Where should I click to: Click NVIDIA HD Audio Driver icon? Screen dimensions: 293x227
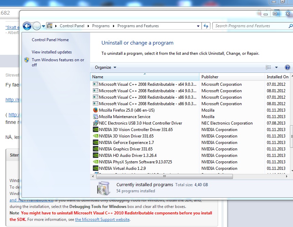[x=96, y=155]
